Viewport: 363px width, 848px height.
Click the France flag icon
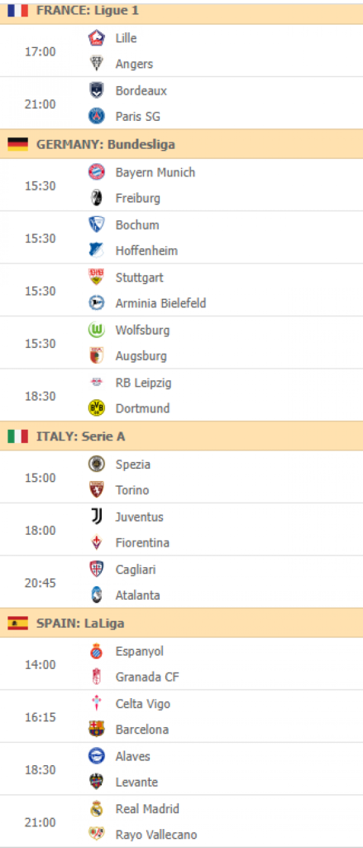(x=18, y=10)
